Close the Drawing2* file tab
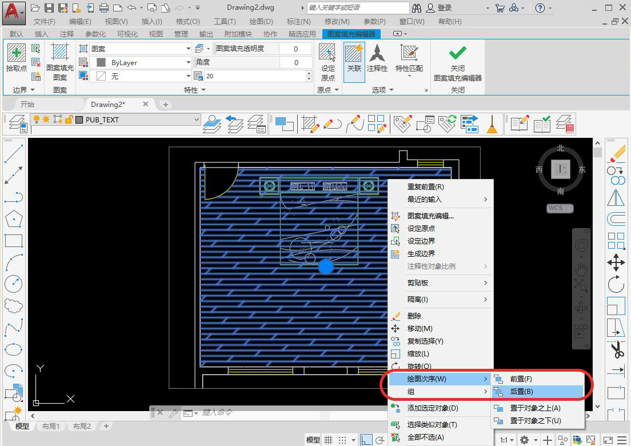 click(145, 104)
